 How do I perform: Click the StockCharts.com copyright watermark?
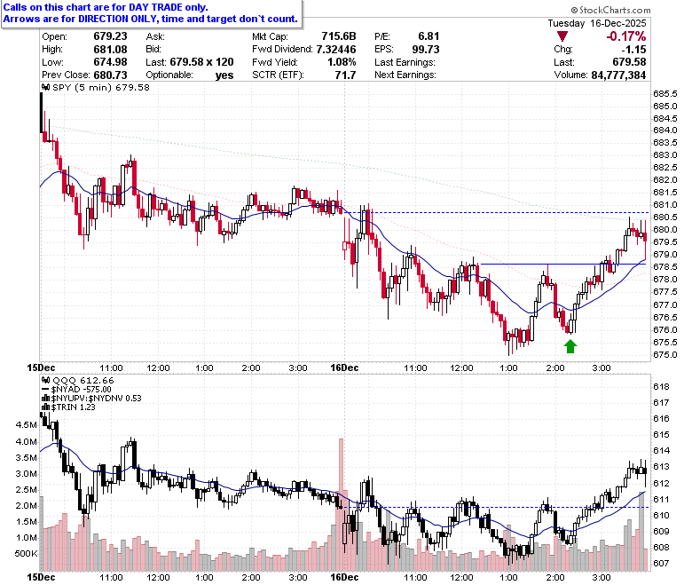610,10
